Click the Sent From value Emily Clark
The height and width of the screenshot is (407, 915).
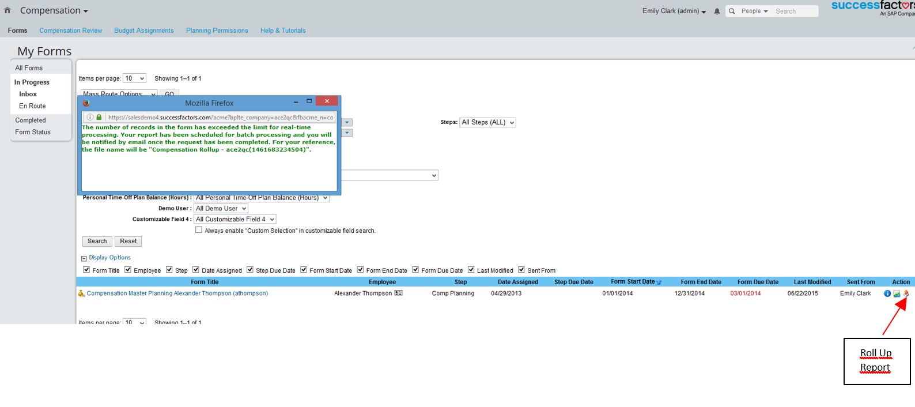click(x=856, y=293)
